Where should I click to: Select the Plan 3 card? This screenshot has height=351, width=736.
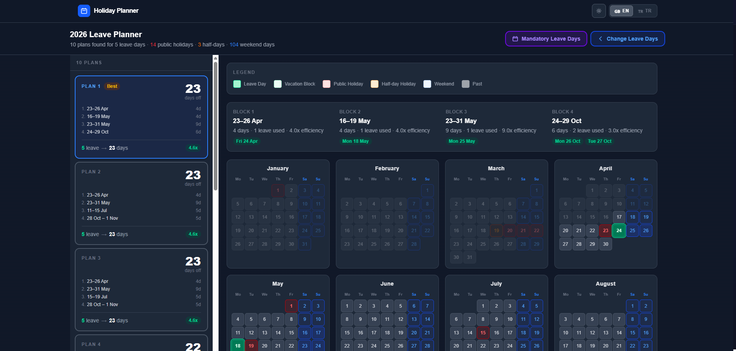click(141, 289)
